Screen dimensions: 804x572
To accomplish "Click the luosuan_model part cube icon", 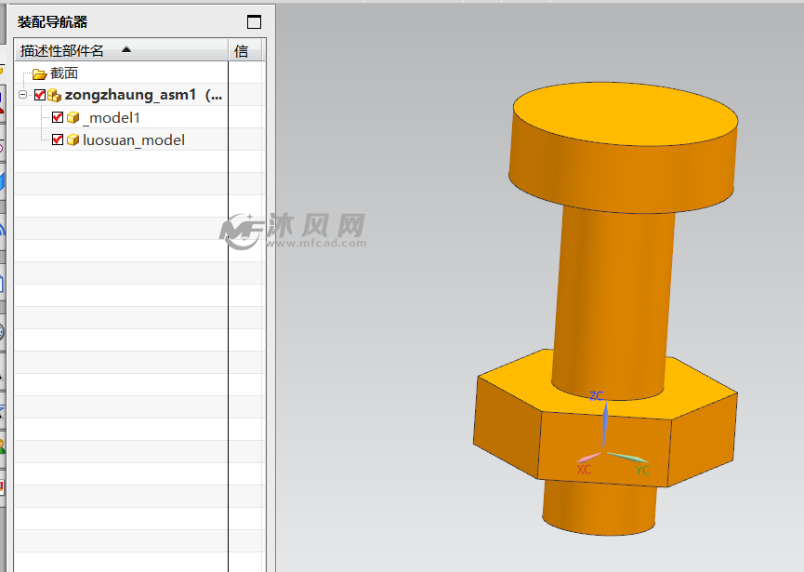I will 72,140.
